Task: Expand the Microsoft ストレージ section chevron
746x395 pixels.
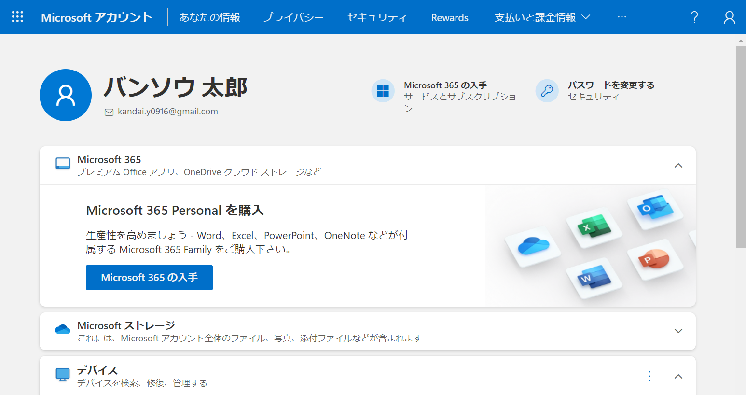Action: [678, 331]
